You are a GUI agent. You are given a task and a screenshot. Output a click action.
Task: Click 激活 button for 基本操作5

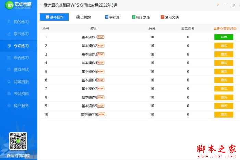point(224,71)
